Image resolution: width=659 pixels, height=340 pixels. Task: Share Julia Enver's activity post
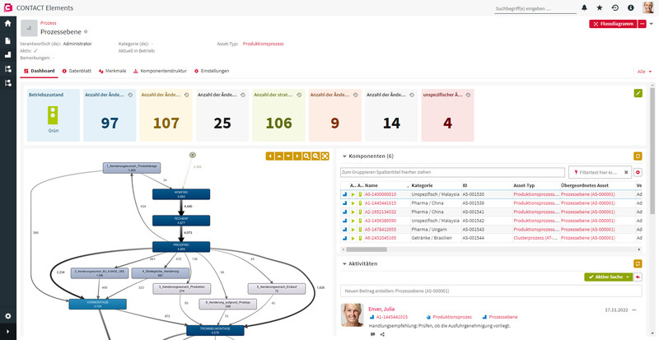(x=382, y=334)
